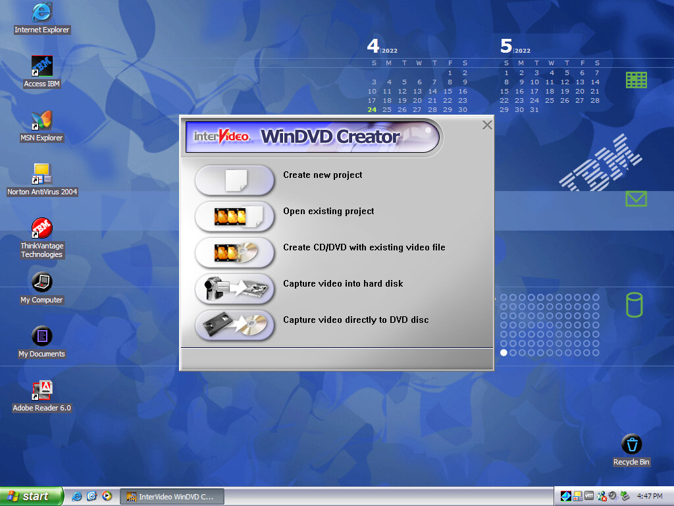
Task: Select the MSN Explorer desktop icon
Action: pyautogui.click(x=42, y=120)
